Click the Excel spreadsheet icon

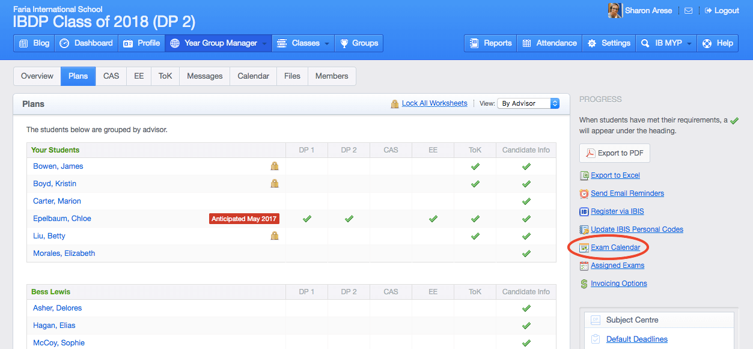pos(584,175)
